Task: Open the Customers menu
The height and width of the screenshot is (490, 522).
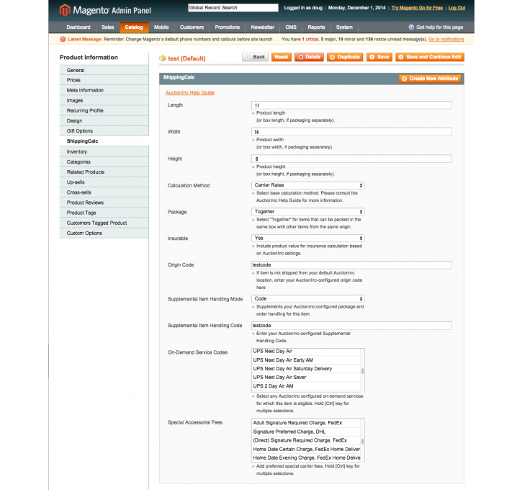Action: pyautogui.click(x=192, y=27)
